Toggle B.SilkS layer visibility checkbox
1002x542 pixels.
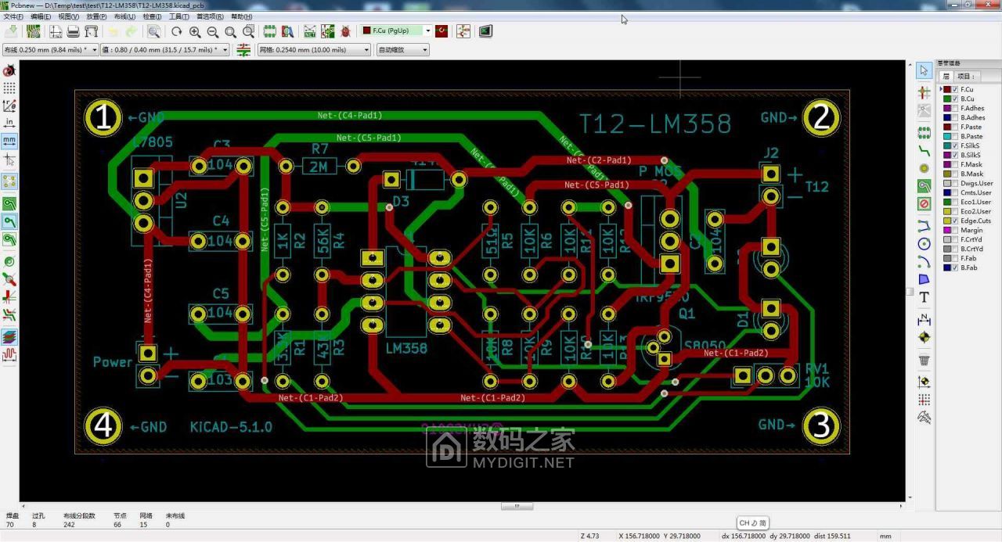pos(955,156)
